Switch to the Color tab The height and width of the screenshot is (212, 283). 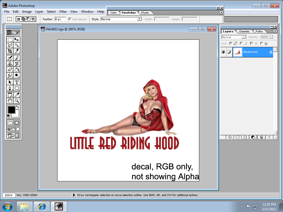[x=113, y=13]
